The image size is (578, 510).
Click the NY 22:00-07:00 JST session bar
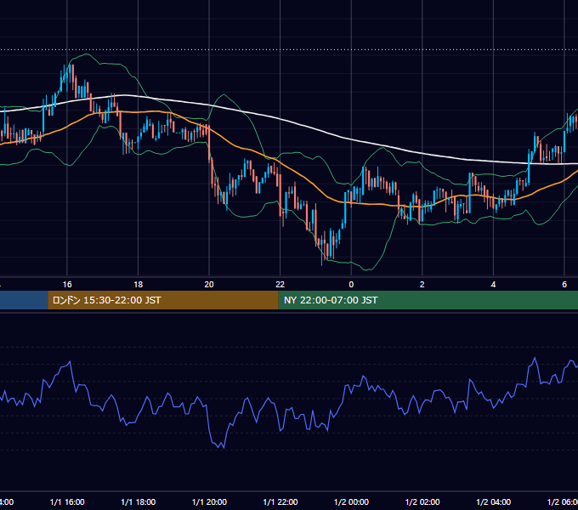click(428, 300)
